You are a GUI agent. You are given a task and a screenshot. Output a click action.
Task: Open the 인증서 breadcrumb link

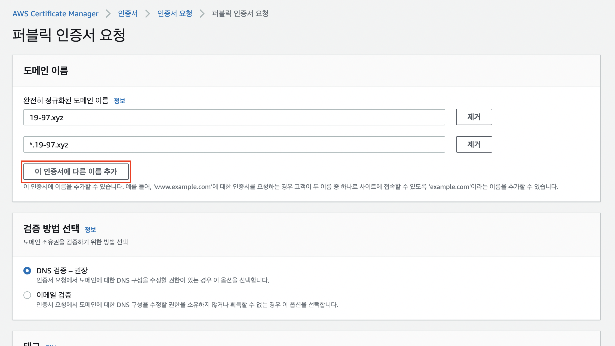pyautogui.click(x=128, y=14)
